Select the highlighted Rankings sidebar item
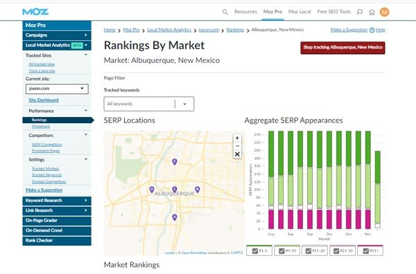The width and height of the screenshot is (416, 274). pyautogui.click(x=58, y=120)
